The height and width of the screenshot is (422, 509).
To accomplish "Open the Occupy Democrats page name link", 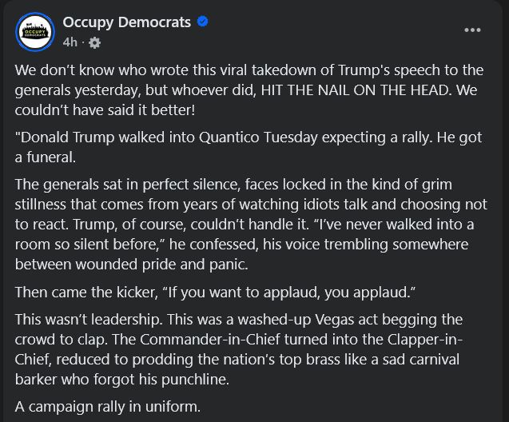I will coord(127,22).
